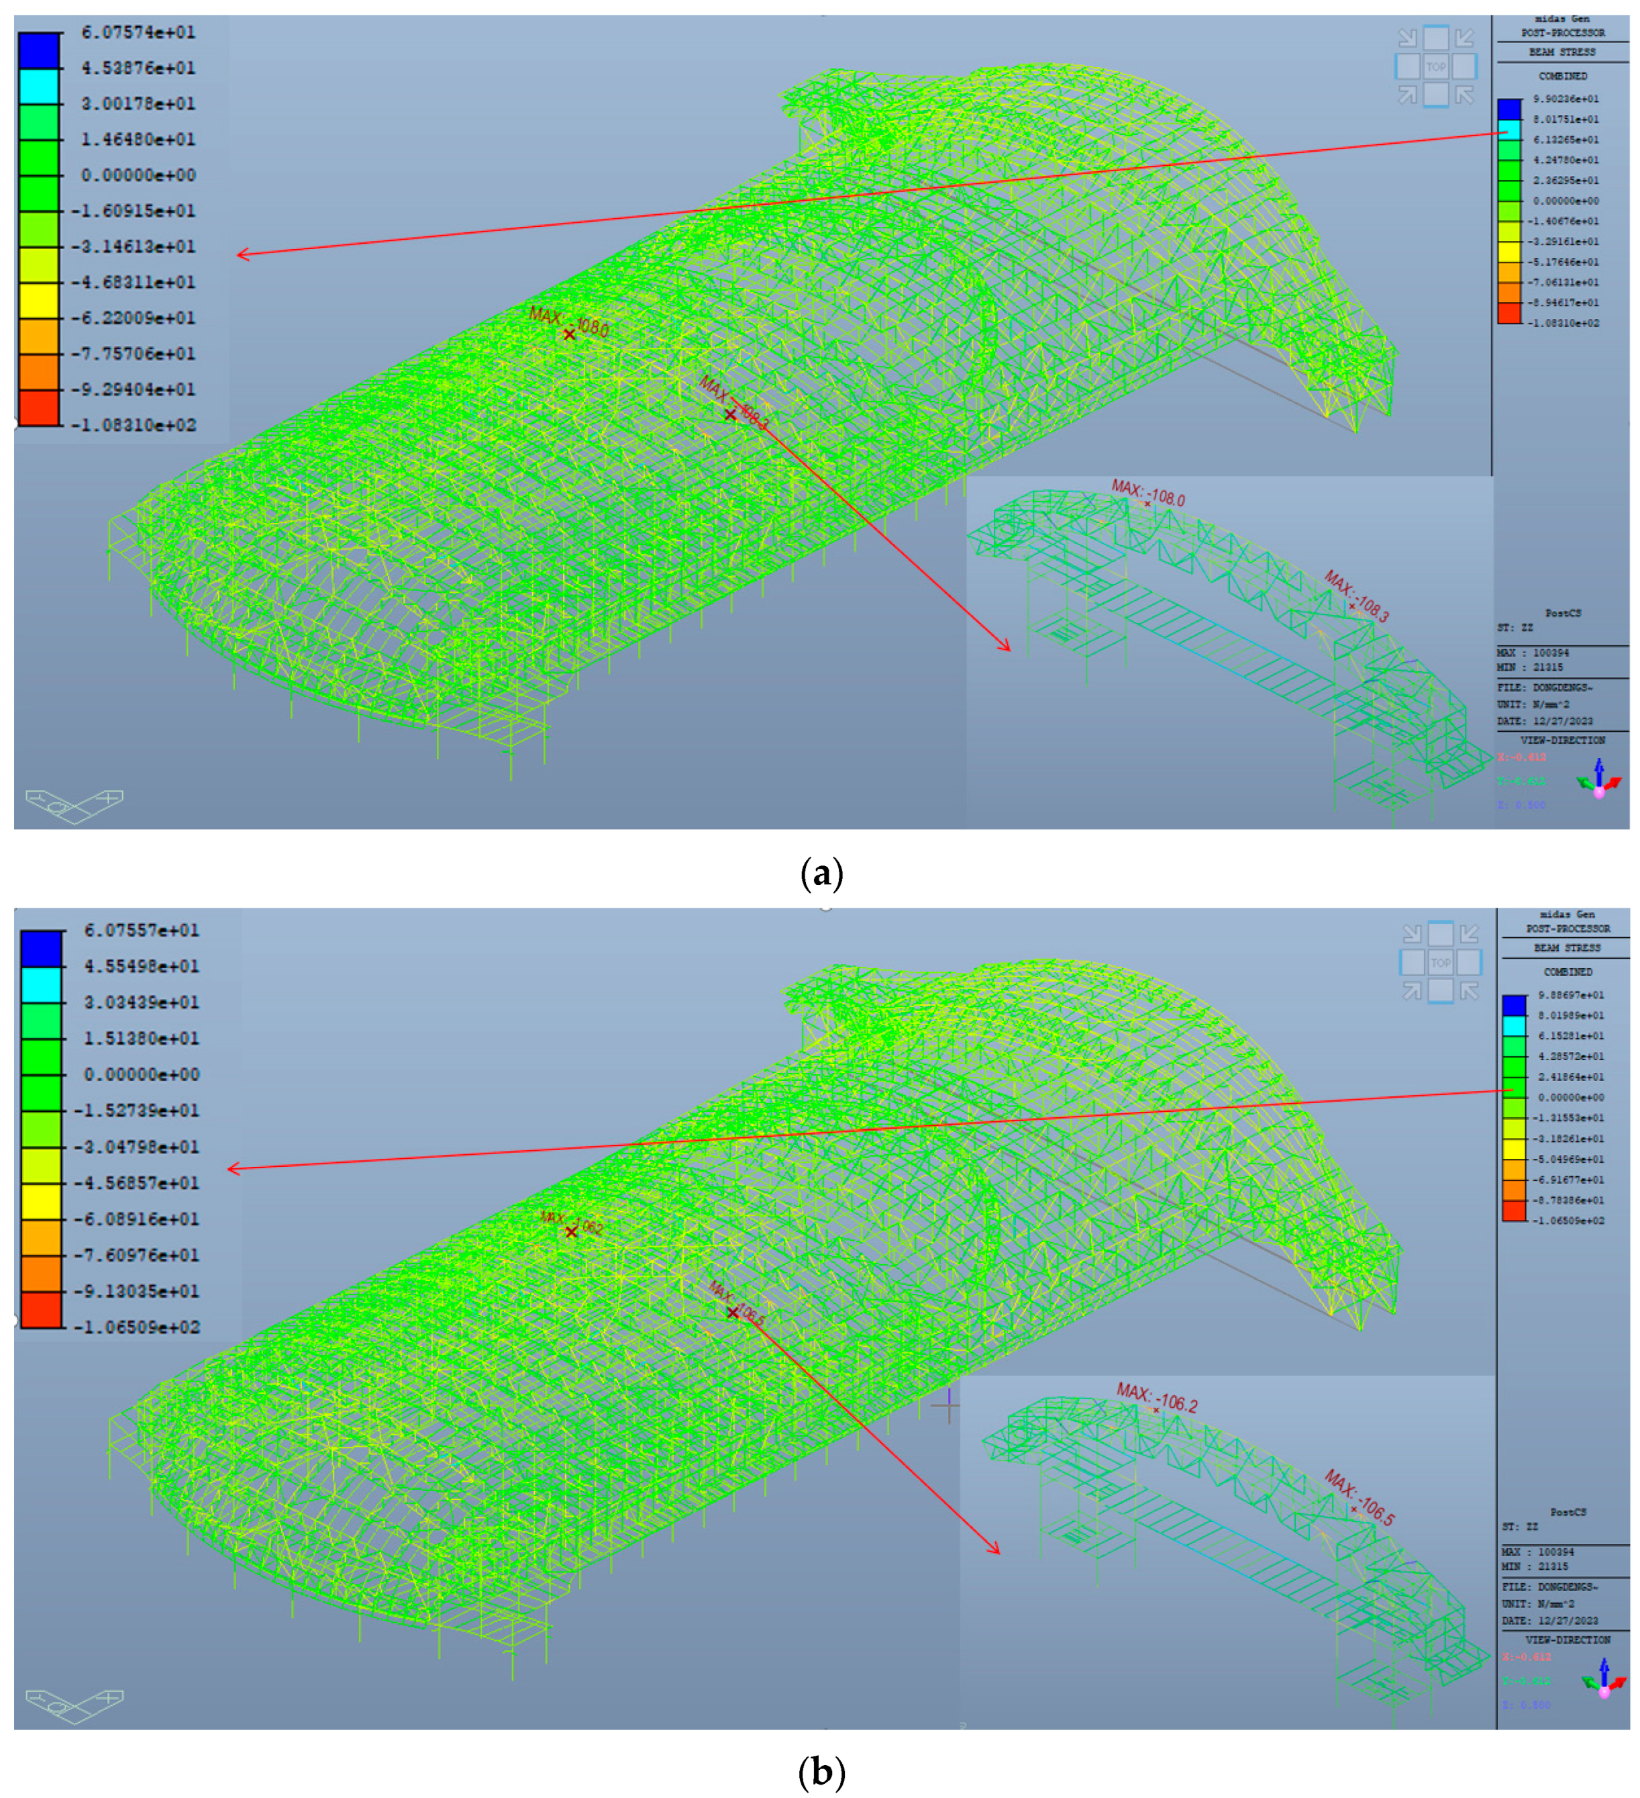Click TOP view button in upper panel (a)
1640x1798 pixels.
point(1435,67)
